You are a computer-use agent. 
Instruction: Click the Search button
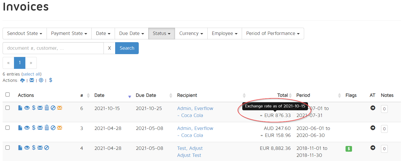click(127, 48)
